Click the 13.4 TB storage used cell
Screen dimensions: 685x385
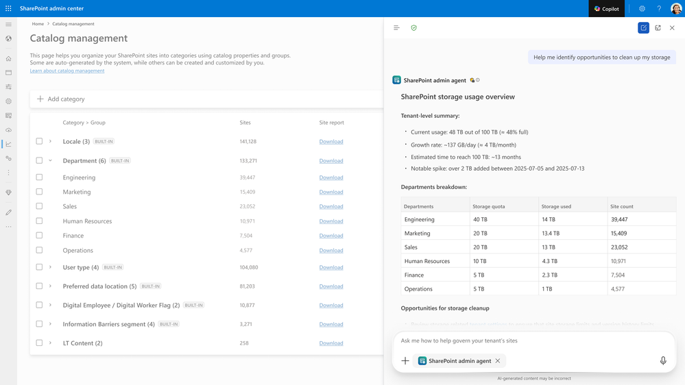click(573, 233)
